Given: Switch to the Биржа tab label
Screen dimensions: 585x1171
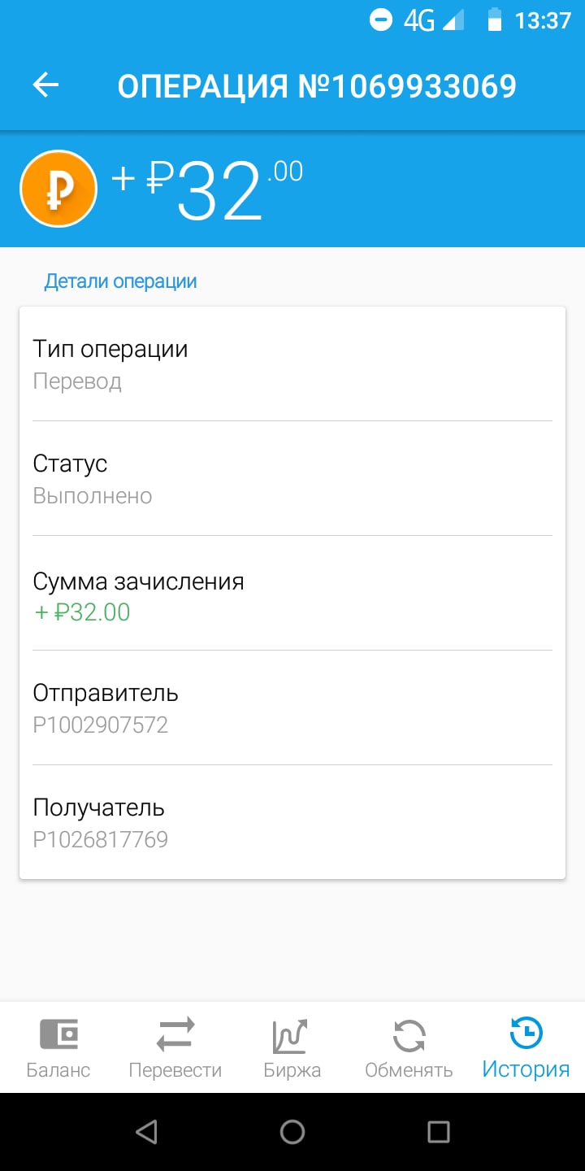Looking at the screenshot, I should click(x=292, y=1070).
